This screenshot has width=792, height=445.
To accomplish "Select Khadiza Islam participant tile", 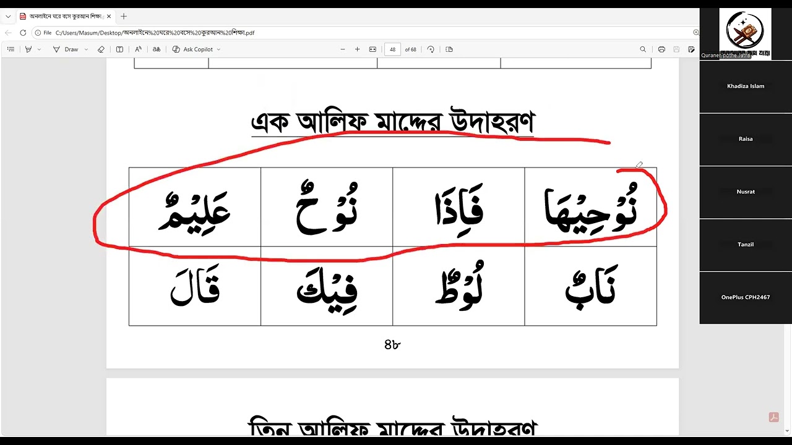I will click(x=746, y=87).
